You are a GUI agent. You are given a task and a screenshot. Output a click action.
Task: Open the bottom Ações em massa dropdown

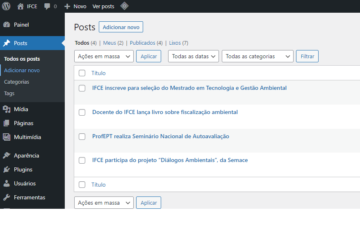point(104,203)
